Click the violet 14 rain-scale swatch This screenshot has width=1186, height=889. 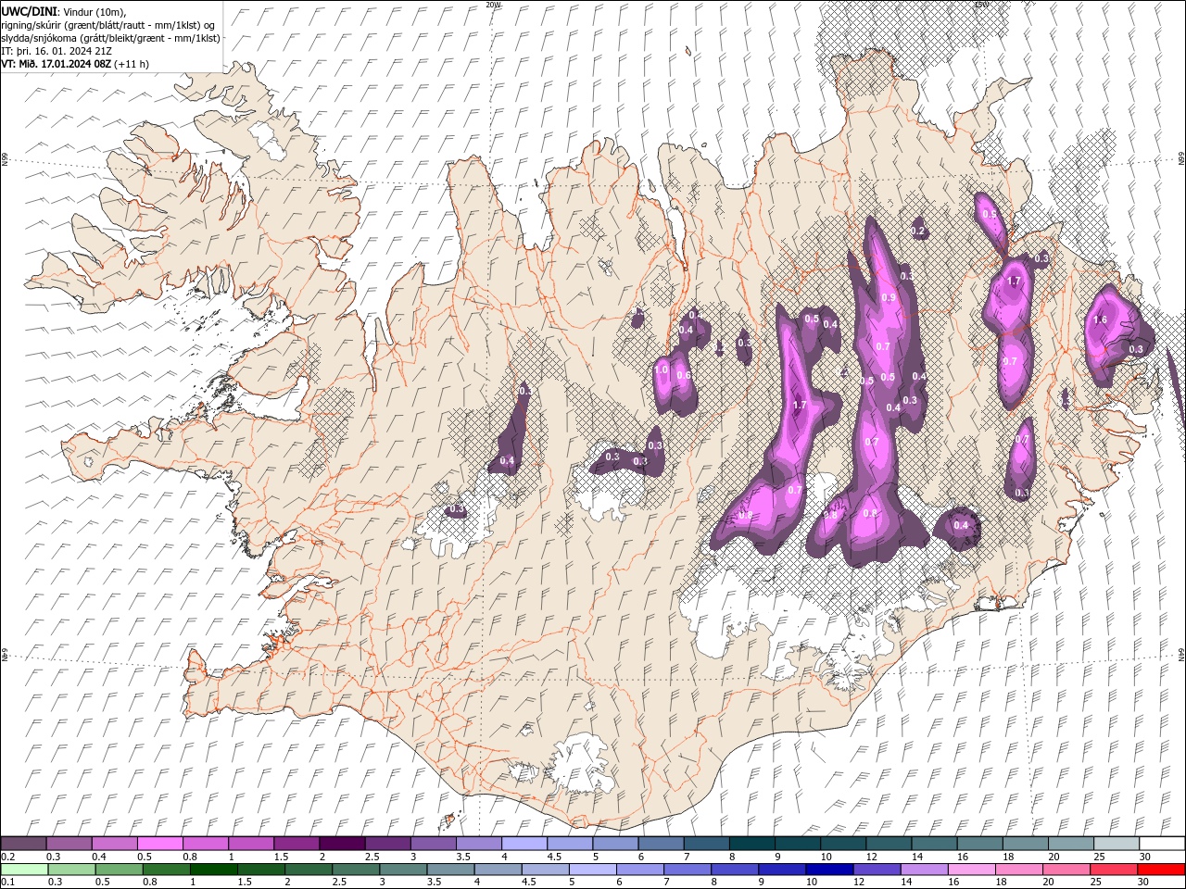click(924, 870)
